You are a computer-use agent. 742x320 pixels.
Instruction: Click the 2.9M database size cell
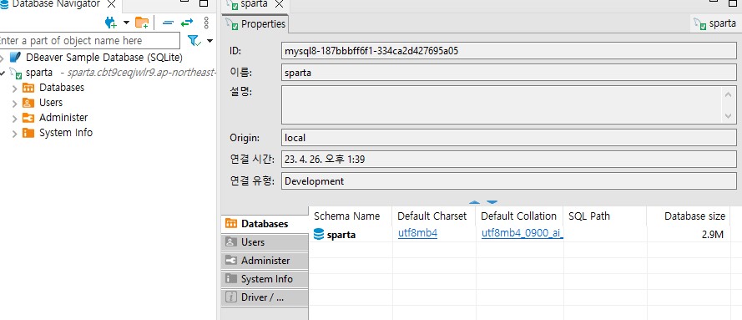[x=689, y=234]
